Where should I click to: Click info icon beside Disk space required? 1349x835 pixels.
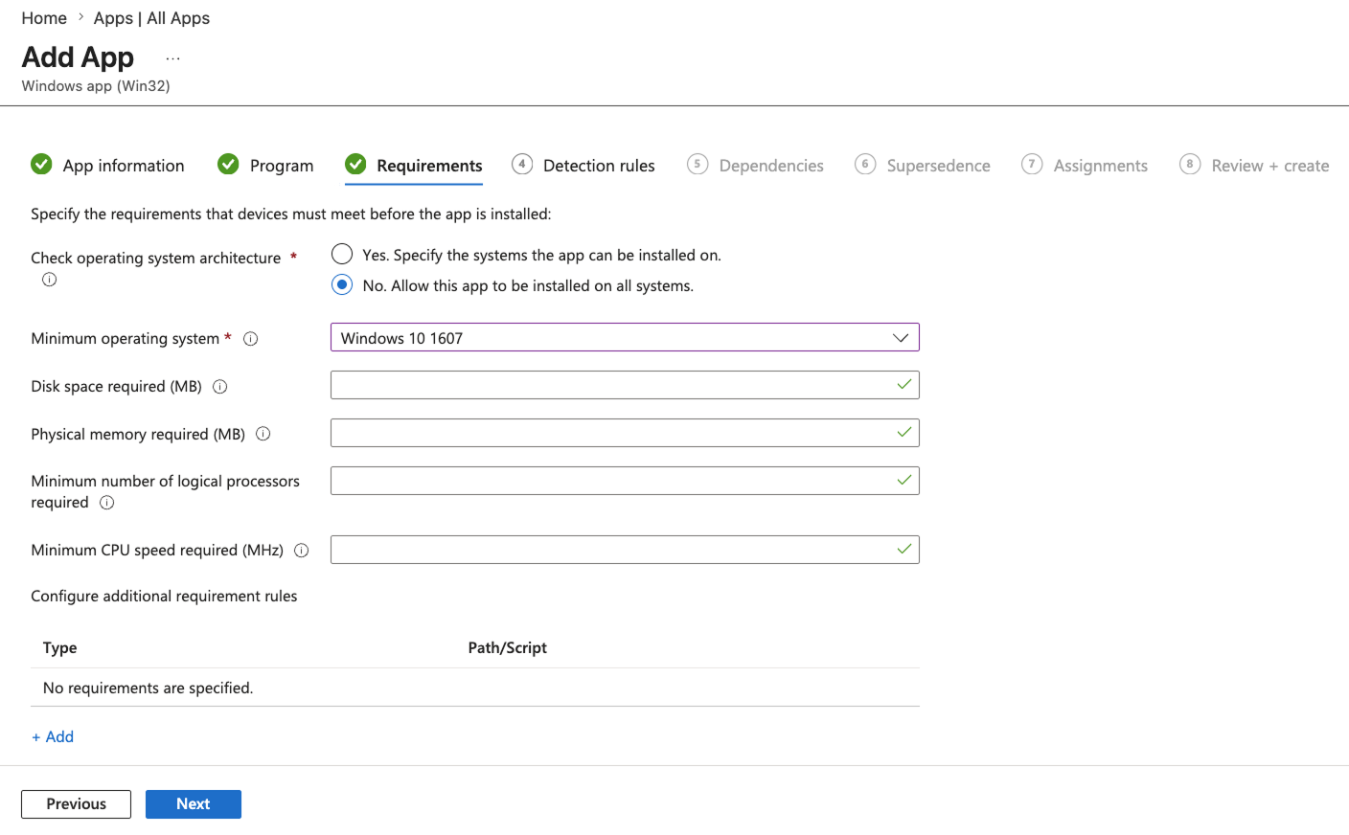[220, 387]
